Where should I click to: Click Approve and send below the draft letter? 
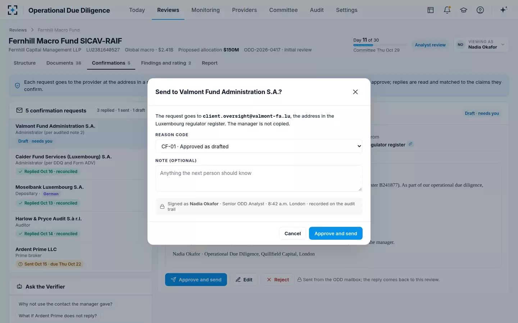pyautogui.click(x=196, y=280)
